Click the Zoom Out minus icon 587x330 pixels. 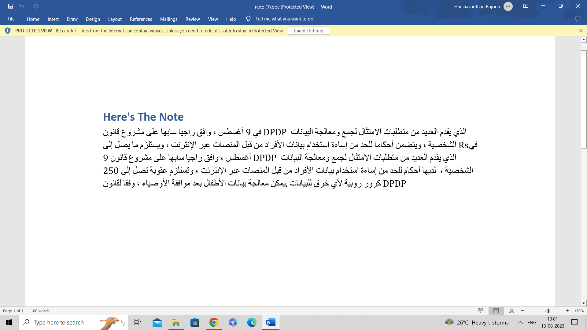(x=523, y=311)
